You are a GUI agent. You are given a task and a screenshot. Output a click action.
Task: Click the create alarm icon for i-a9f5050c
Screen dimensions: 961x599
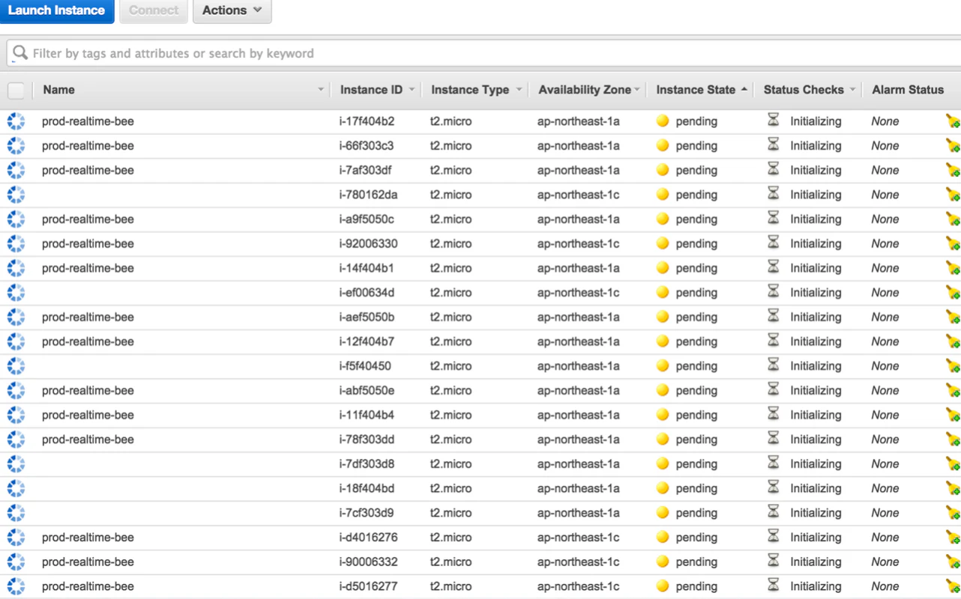[x=953, y=219]
